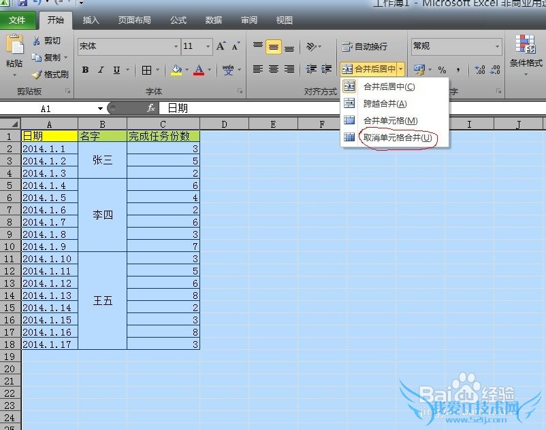Click the insert function fx icon

(151, 108)
